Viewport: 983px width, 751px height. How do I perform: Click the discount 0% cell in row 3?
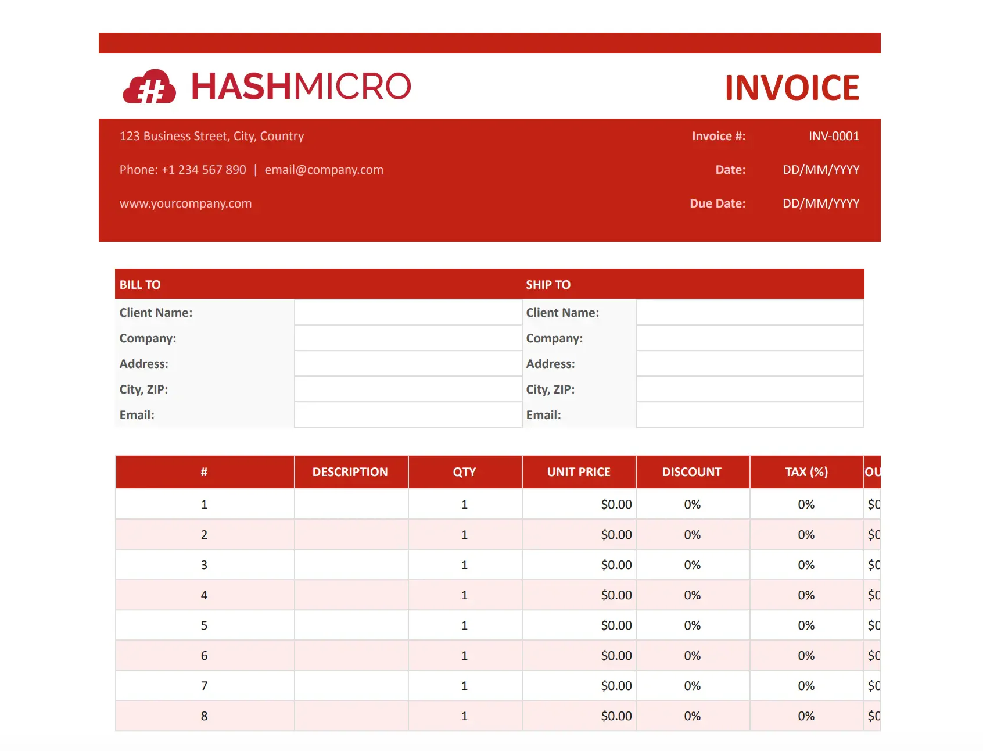[693, 565]
